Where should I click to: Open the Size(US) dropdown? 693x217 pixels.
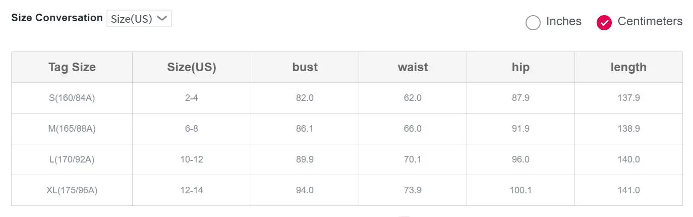[139, 19]
